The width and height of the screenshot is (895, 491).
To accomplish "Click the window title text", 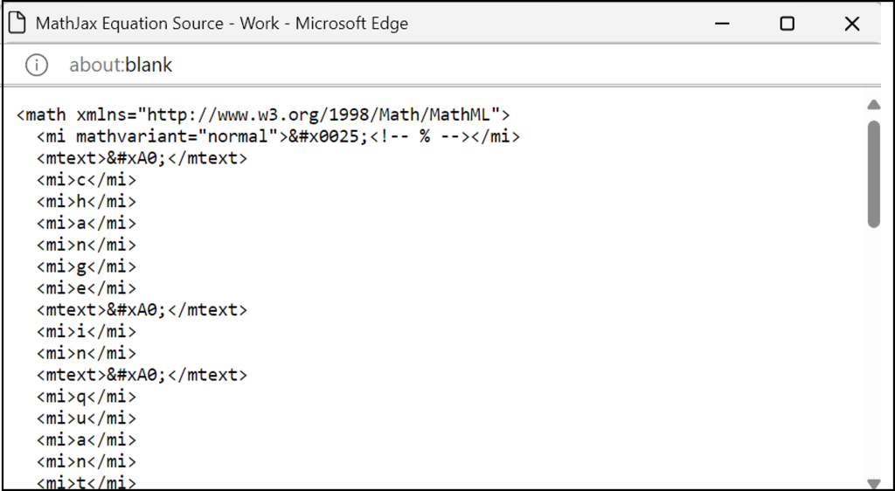I will pyautogui.click(x=221, y=24).
